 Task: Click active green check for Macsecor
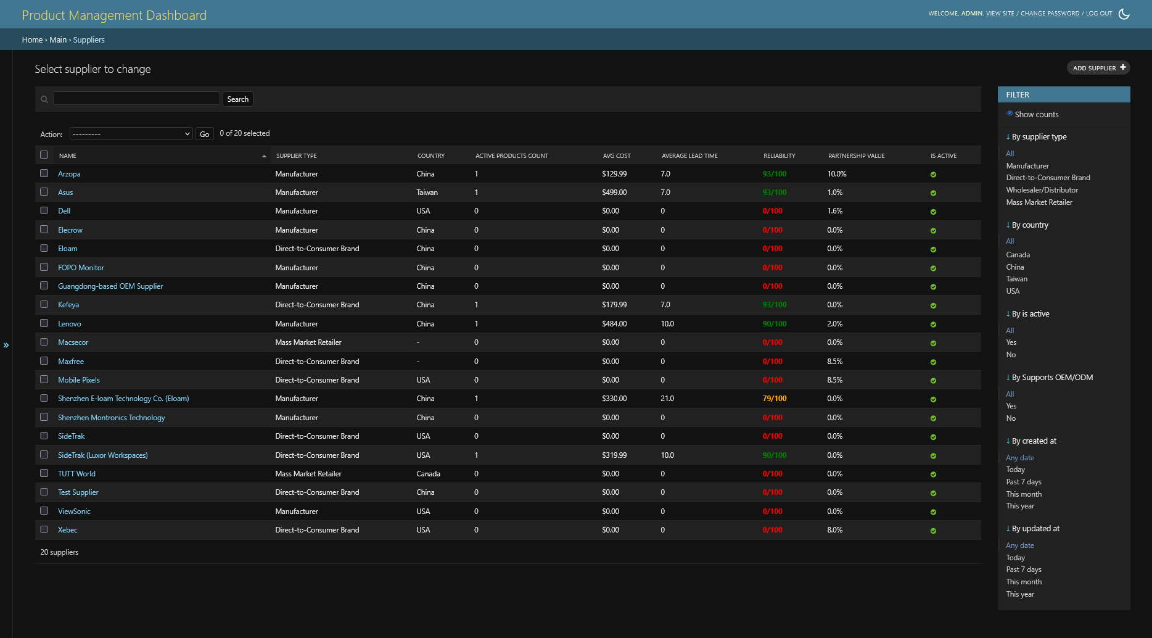click(x=933, y=343)
